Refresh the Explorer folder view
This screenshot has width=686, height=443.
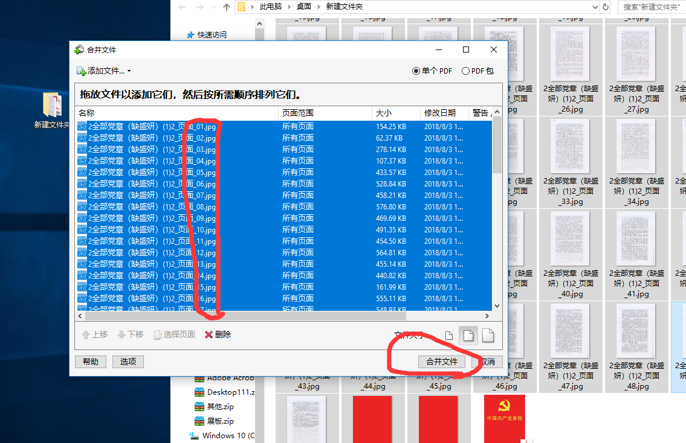coord(606,7)
